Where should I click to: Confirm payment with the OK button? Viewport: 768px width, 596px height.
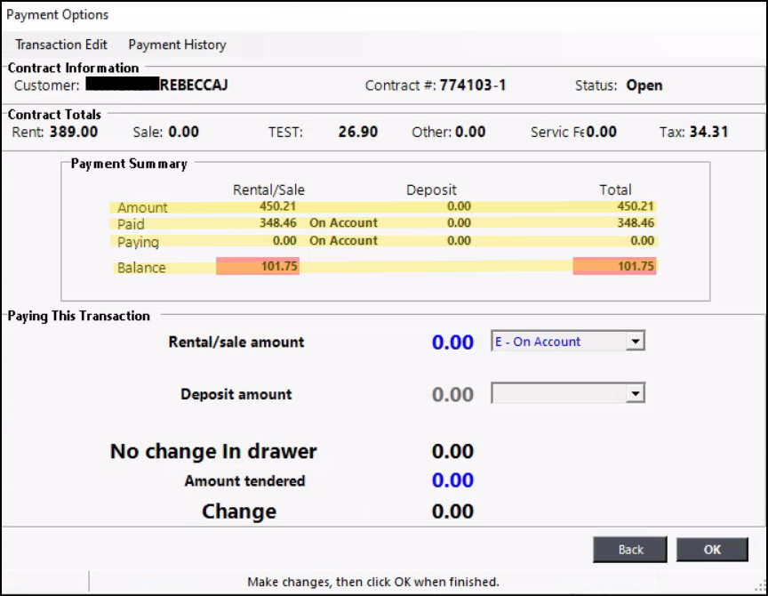point(712,550)
